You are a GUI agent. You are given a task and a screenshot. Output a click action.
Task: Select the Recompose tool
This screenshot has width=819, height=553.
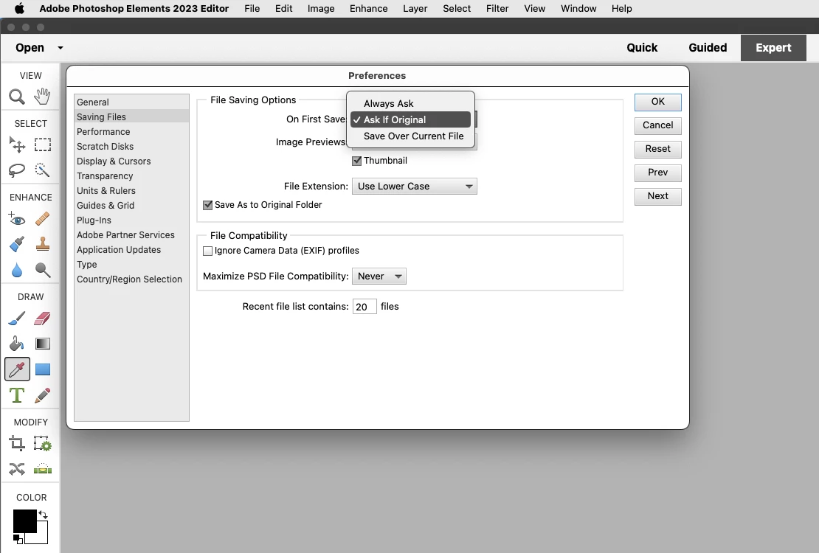coord(42,444)
